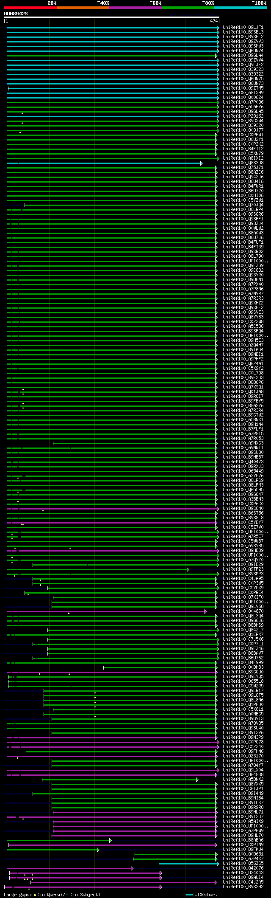Image resolution: width=271 pixels, height=898 pixels.
Task: Open hit UniRef100_B9SMP3
Action: tap(243, 574)
